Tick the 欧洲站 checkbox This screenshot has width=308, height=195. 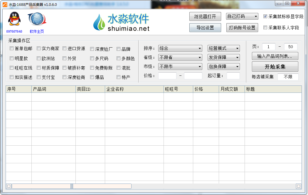point(38,58)
